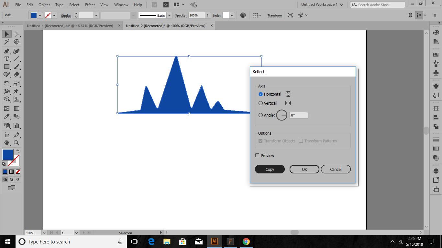This screenshot has height=248, width=442.
Task: Pick the Pen tool
Action: pos(7,51)
